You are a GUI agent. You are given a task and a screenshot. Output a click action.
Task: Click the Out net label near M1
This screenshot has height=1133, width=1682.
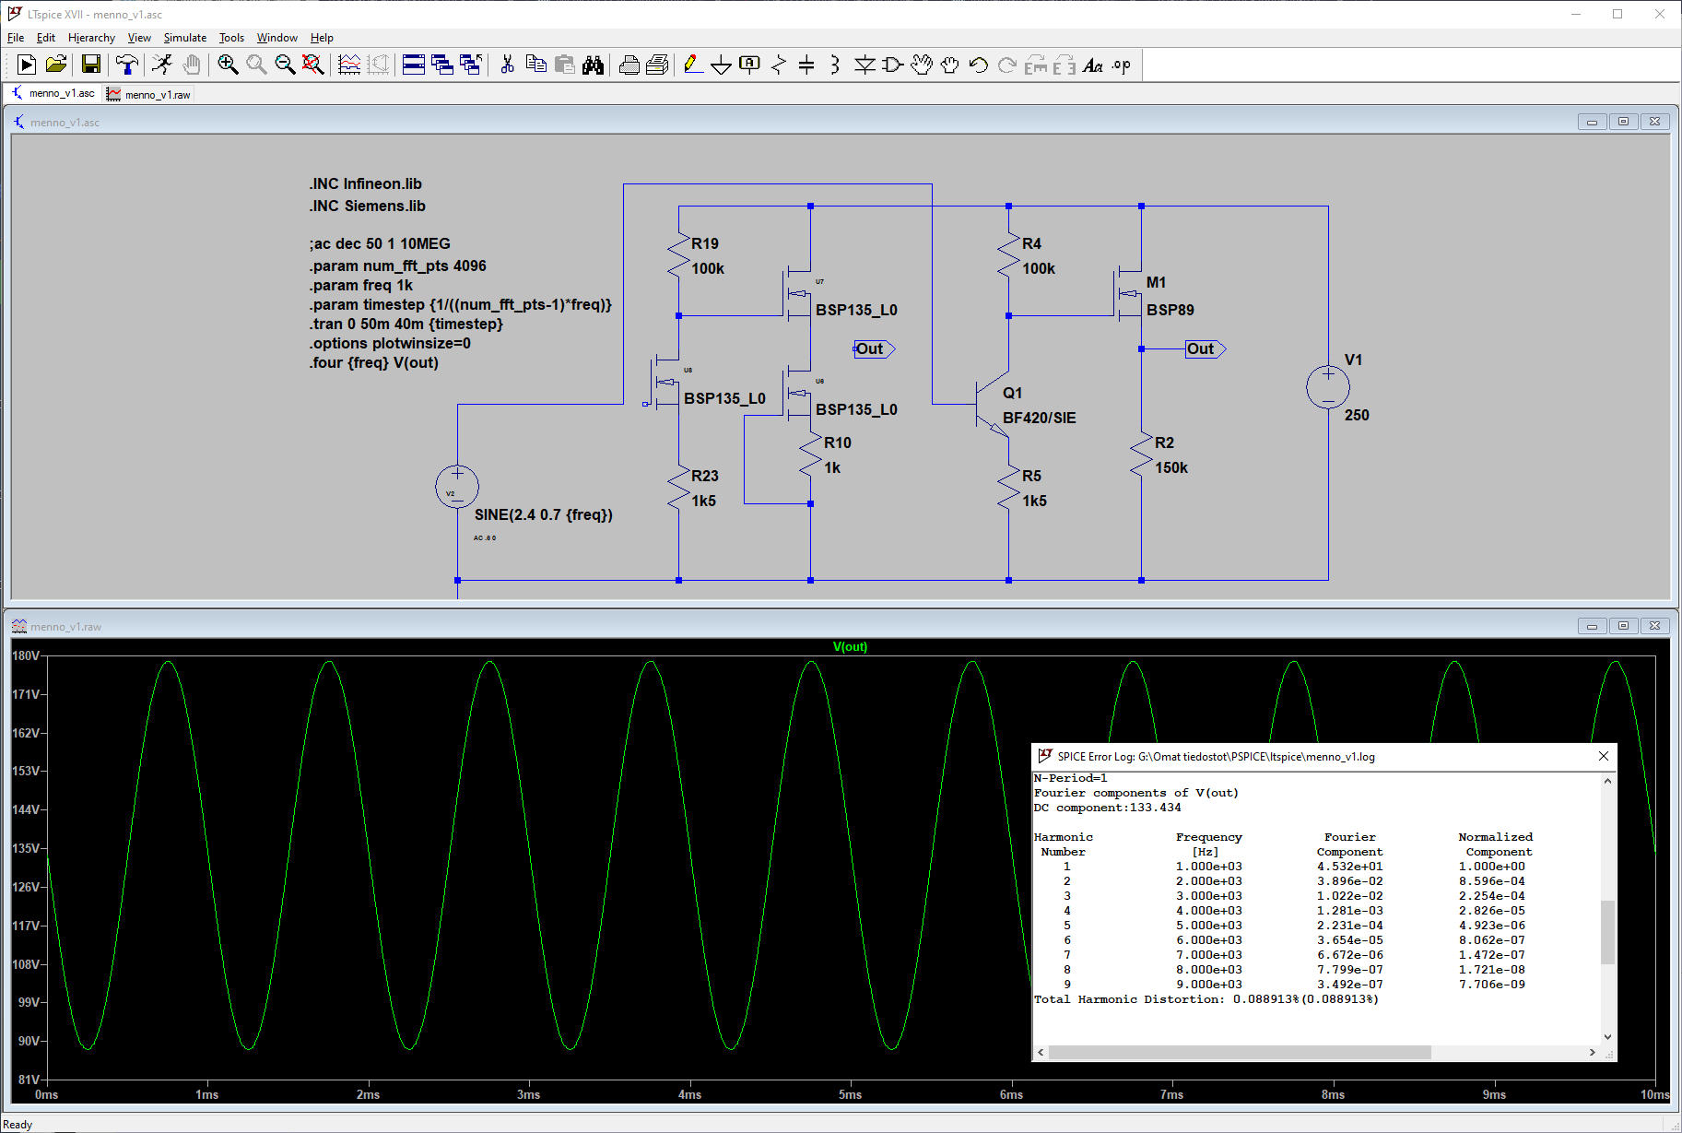coord(1205,348)
